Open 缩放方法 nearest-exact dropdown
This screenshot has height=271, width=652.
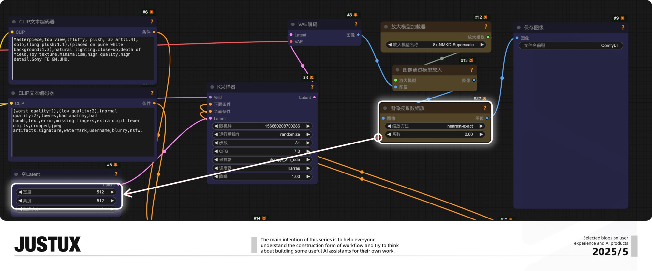(x=435, y=126)
